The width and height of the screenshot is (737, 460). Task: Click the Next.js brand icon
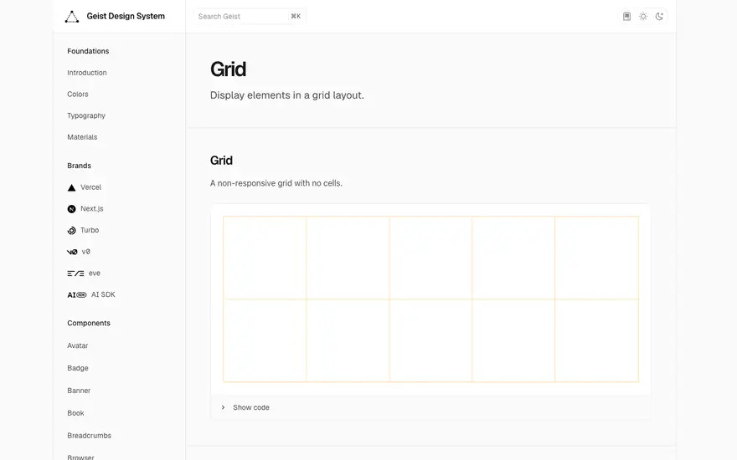tap(71, 209)
